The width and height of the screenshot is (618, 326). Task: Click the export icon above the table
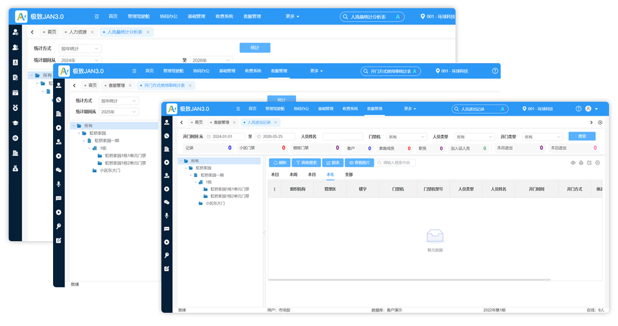tap(589, 163)
